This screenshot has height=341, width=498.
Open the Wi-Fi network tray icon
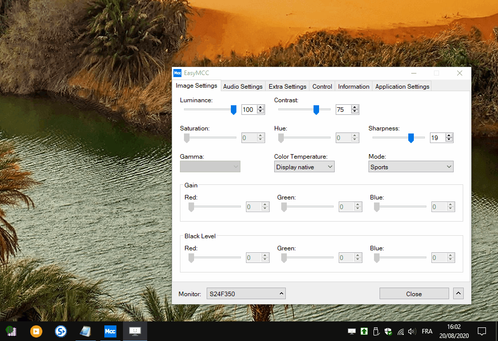pos(401,332)
